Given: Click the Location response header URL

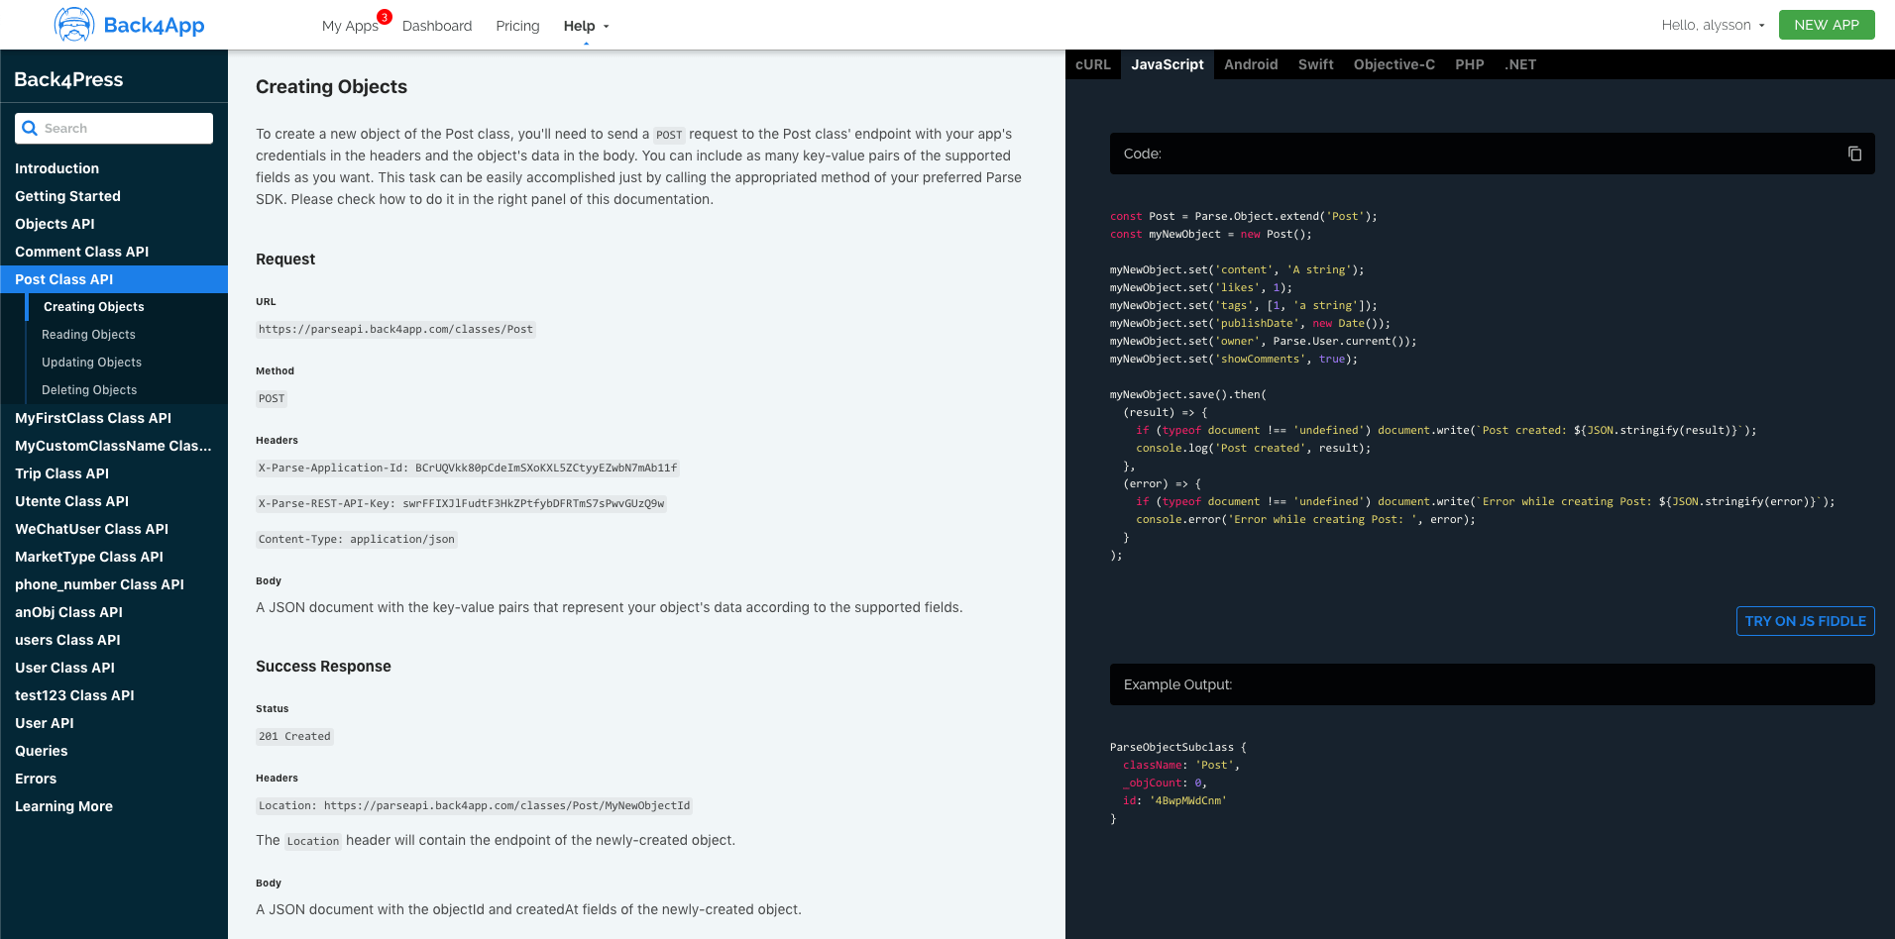Looking at the screenshot, I should 474,805.
